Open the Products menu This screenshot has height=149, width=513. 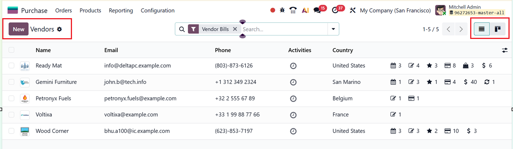[90, 11]
